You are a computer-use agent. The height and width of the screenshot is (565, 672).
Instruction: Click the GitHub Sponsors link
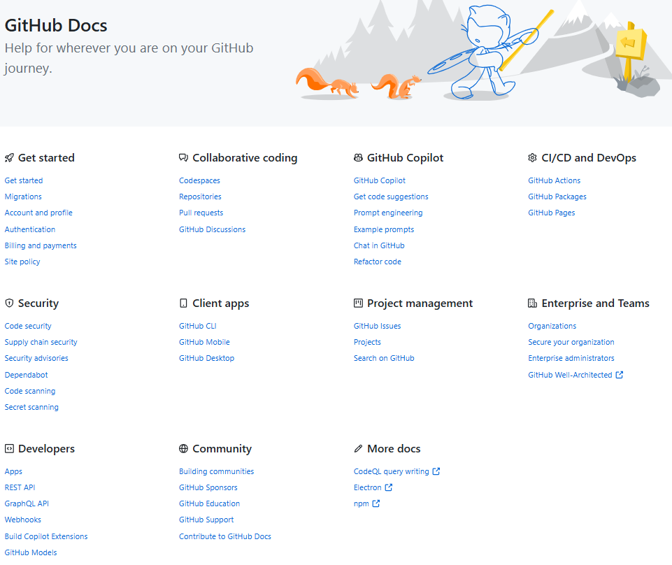(x=208, y=487)
